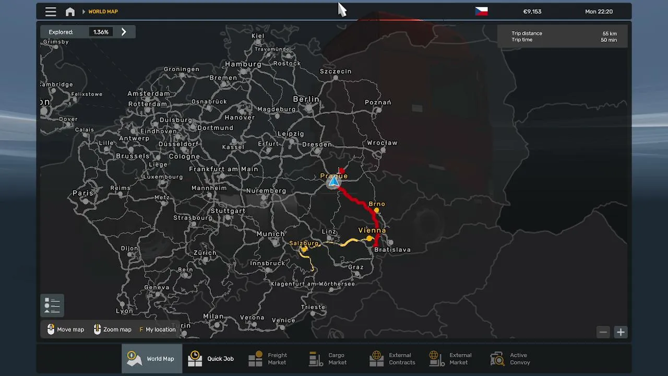Select the World Map tab

[152, 359]
